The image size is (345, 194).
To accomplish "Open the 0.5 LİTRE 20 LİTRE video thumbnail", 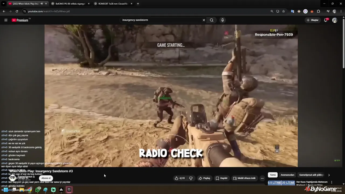I will (281, 183).
